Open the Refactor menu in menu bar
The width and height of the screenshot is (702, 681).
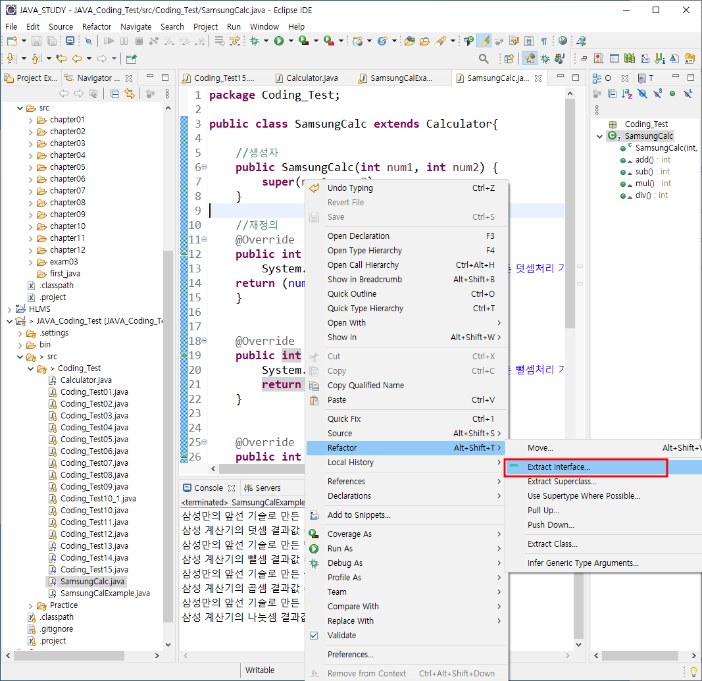coord(96,27)
